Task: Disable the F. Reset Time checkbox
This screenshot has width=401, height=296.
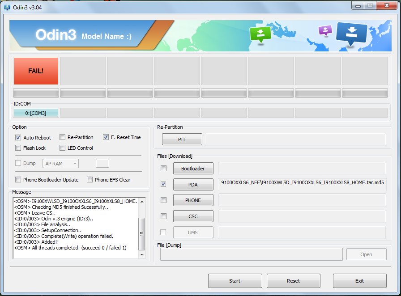Action: pyautogui.click(x=106, y=137)
